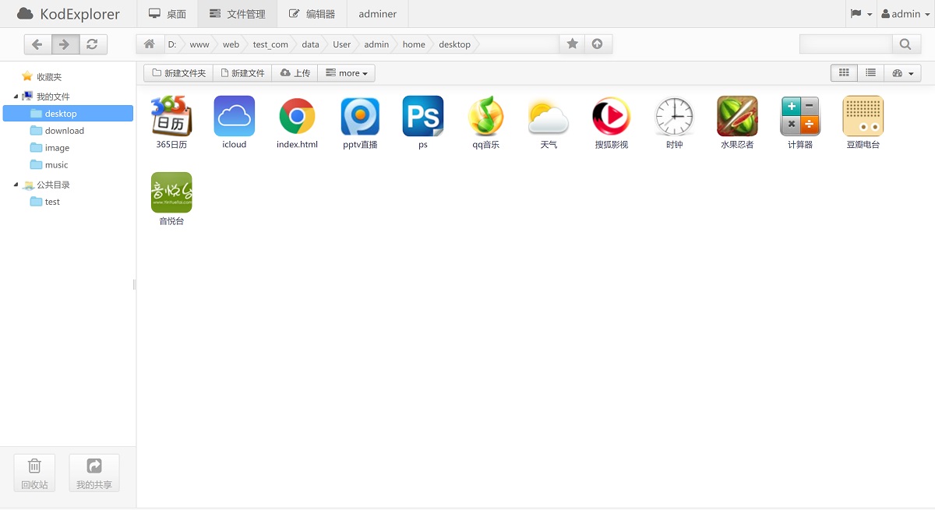Switch to list view
This screenshot has height=510, width=935.
[x=870, y=73]
